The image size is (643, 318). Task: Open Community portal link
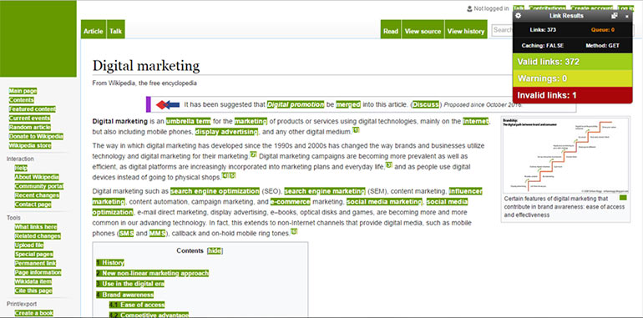point(39,186)
